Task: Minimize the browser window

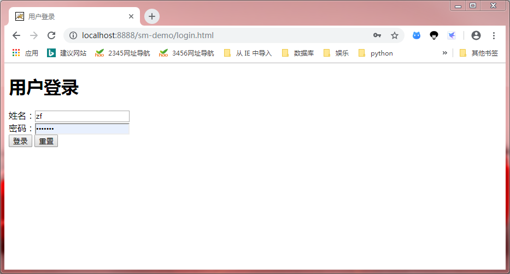Action: pyautogui.click(x=458, y=6)
